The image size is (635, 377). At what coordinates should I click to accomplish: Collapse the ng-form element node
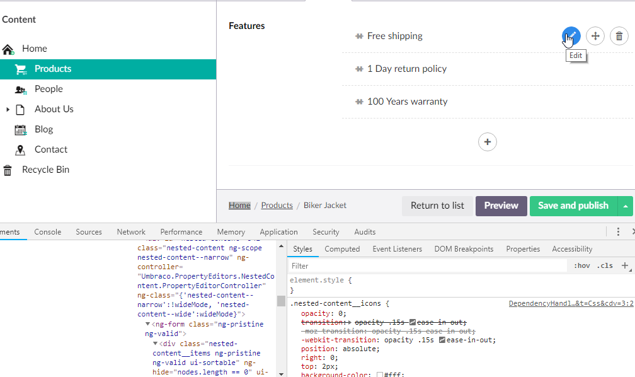pos(147,325)
